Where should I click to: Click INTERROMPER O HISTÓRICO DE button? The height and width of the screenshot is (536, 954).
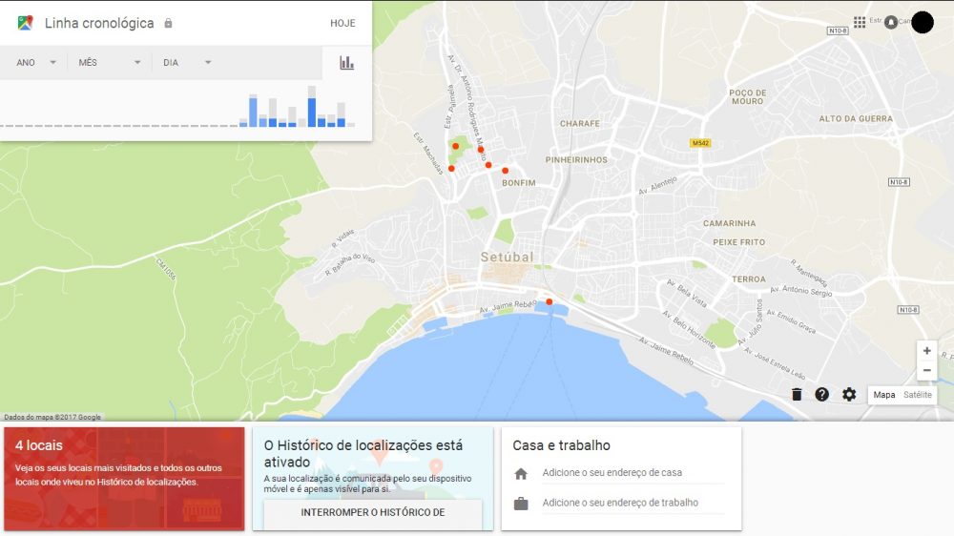[x=373, y=512]
